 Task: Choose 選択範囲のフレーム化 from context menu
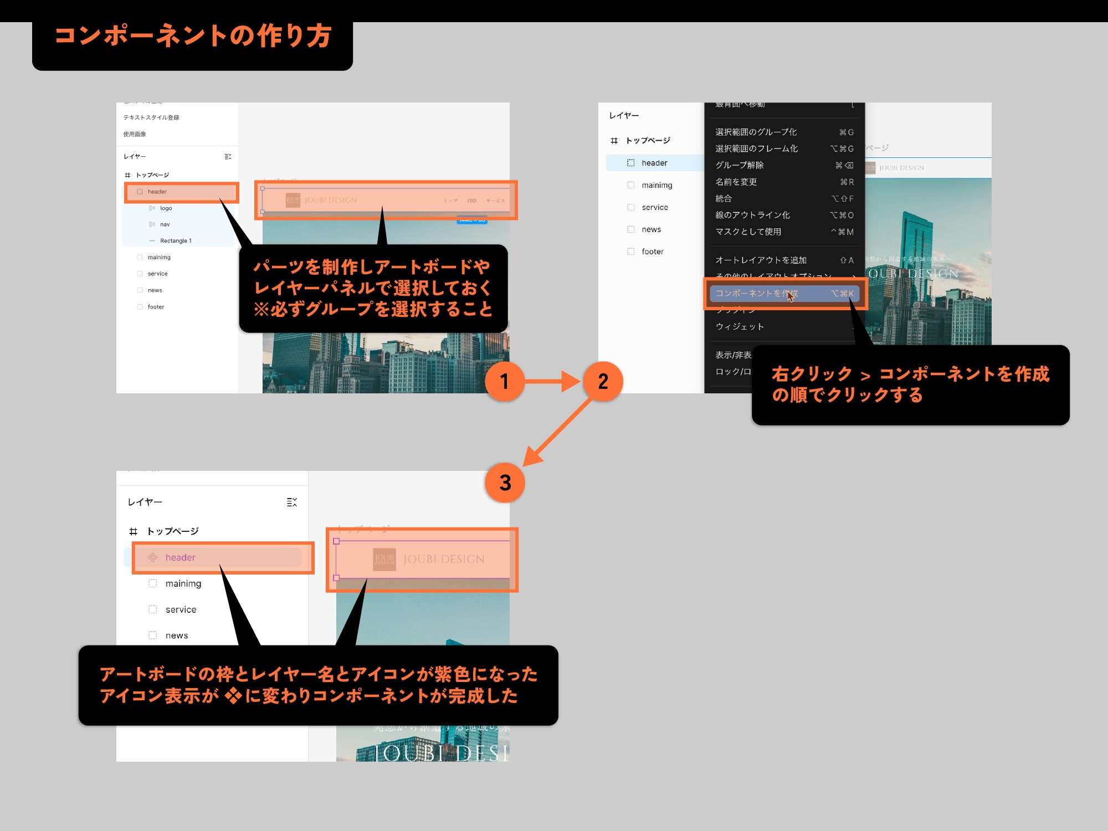pyautogui.click(x=784, y=149)
